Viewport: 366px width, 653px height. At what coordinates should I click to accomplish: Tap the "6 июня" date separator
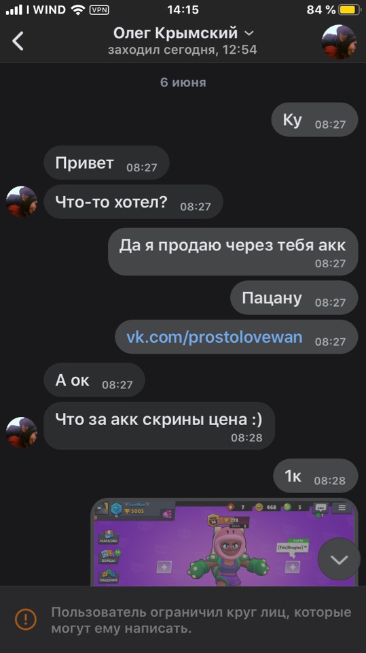(183, 82)
